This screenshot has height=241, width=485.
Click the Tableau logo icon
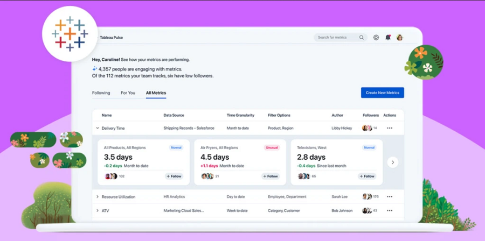(x=70, y=33)
